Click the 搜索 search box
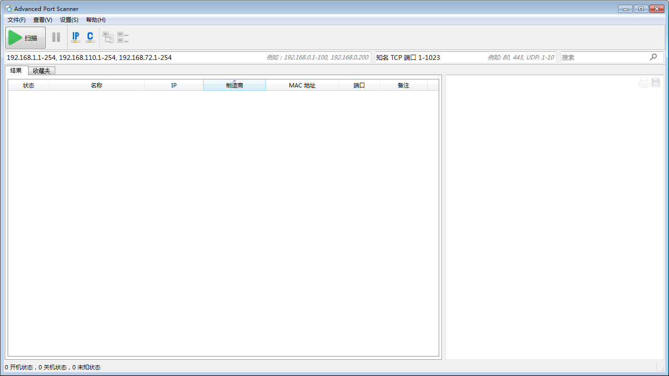Viewport: 669px width, 376px height. pyautogui.click(x=604, y=58)
